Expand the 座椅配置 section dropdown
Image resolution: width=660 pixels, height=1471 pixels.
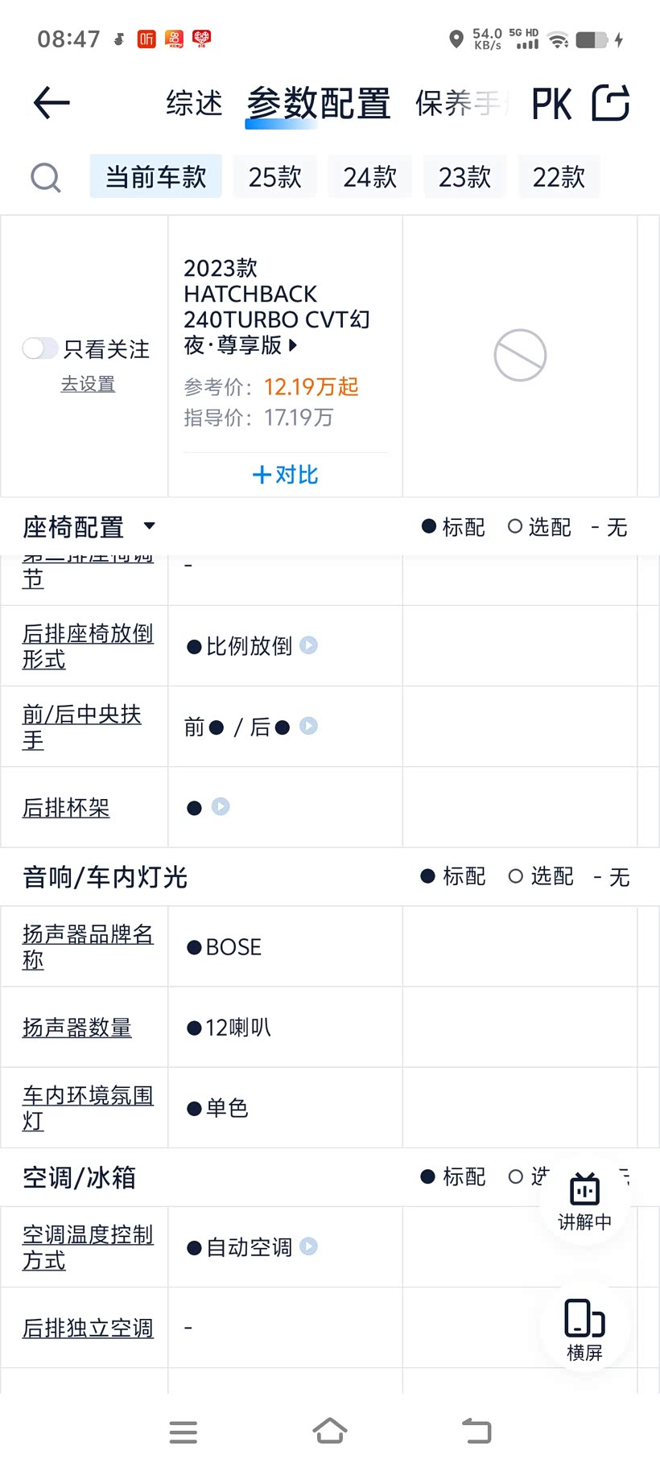[x=149, y=526]
